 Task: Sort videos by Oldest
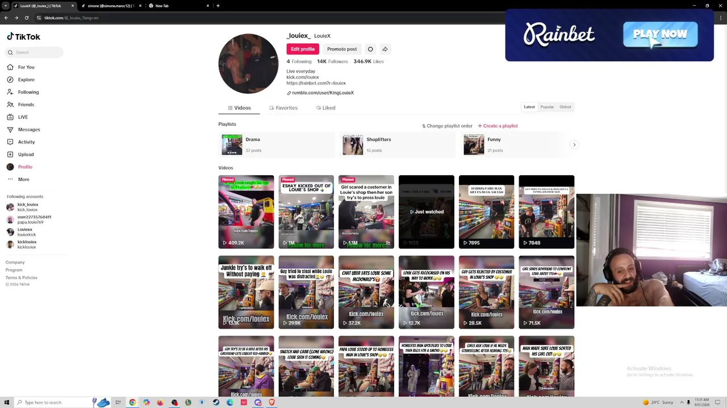coord(565,107)
